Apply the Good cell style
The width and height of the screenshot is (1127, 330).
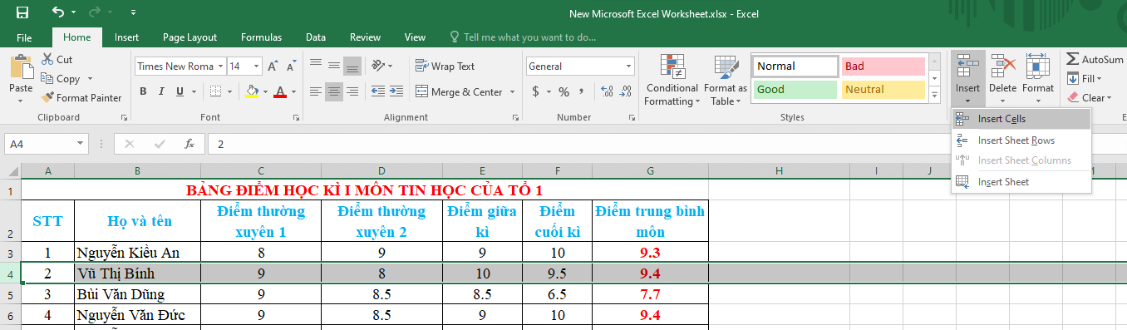(795, 90)
